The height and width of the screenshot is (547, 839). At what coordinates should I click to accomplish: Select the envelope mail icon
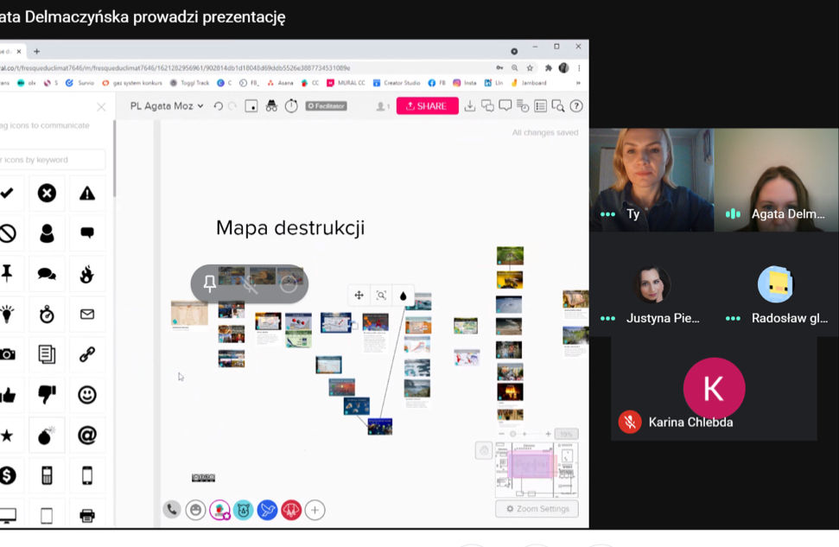(87, 315)
